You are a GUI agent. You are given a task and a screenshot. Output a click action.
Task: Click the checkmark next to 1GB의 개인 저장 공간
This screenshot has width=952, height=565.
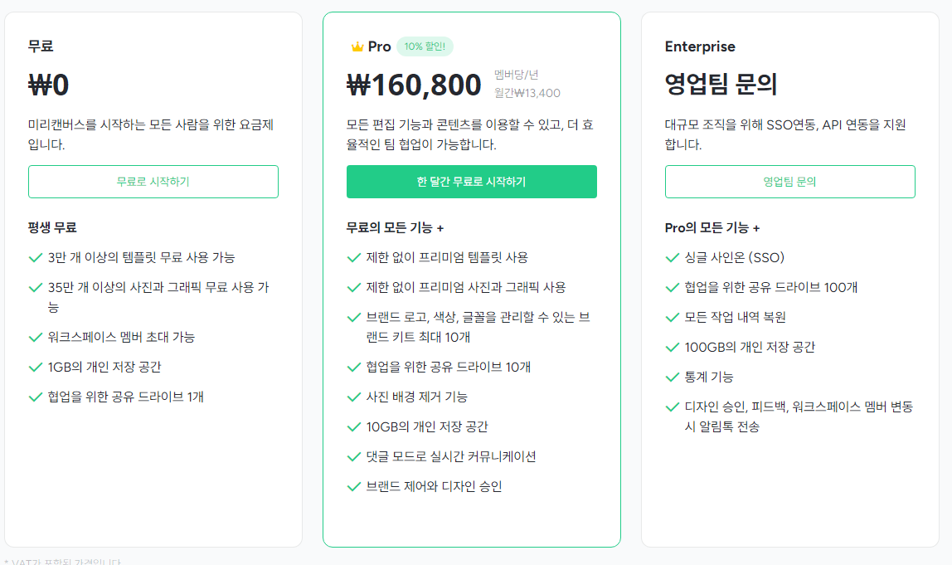(x=35, y=368)
